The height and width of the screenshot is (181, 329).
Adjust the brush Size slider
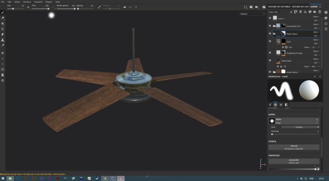(16, 9)
